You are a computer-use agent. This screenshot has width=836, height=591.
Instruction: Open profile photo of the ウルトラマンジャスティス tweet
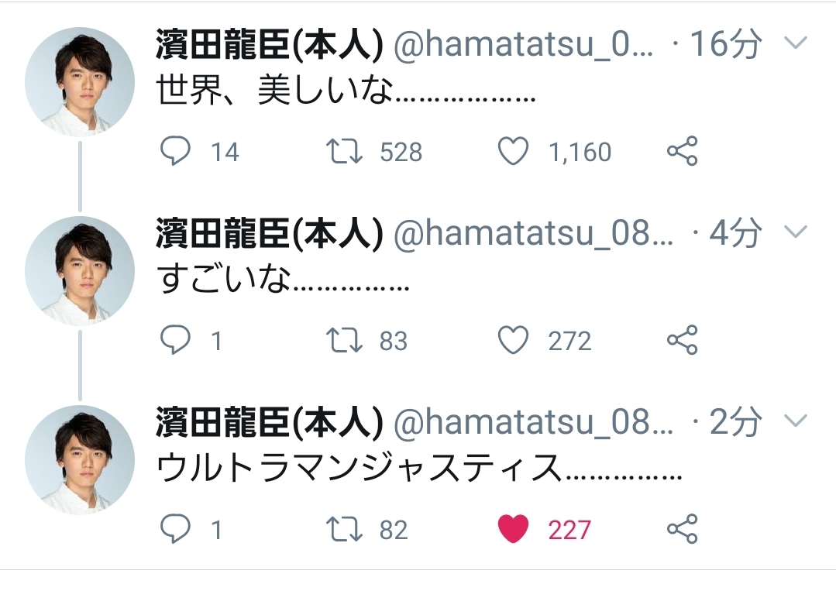80,460
